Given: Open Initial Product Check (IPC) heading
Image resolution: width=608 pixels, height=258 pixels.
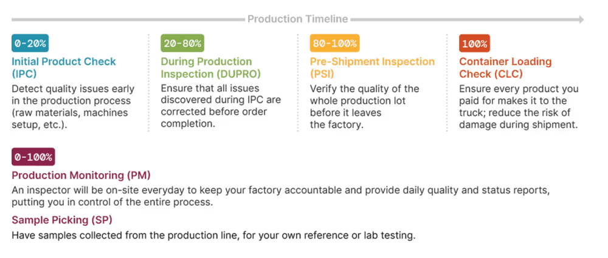Looking at the screenshot, I should (x=64, y=67).
